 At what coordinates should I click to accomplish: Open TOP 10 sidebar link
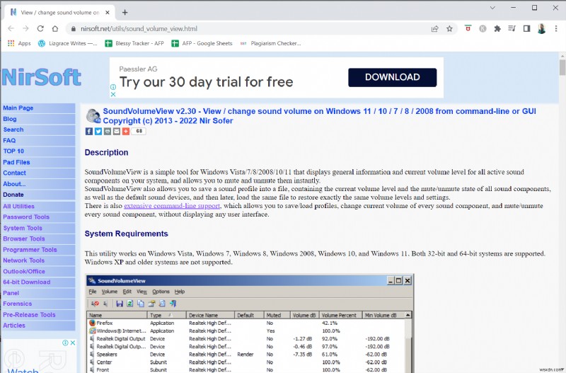[x=13, y=151]
